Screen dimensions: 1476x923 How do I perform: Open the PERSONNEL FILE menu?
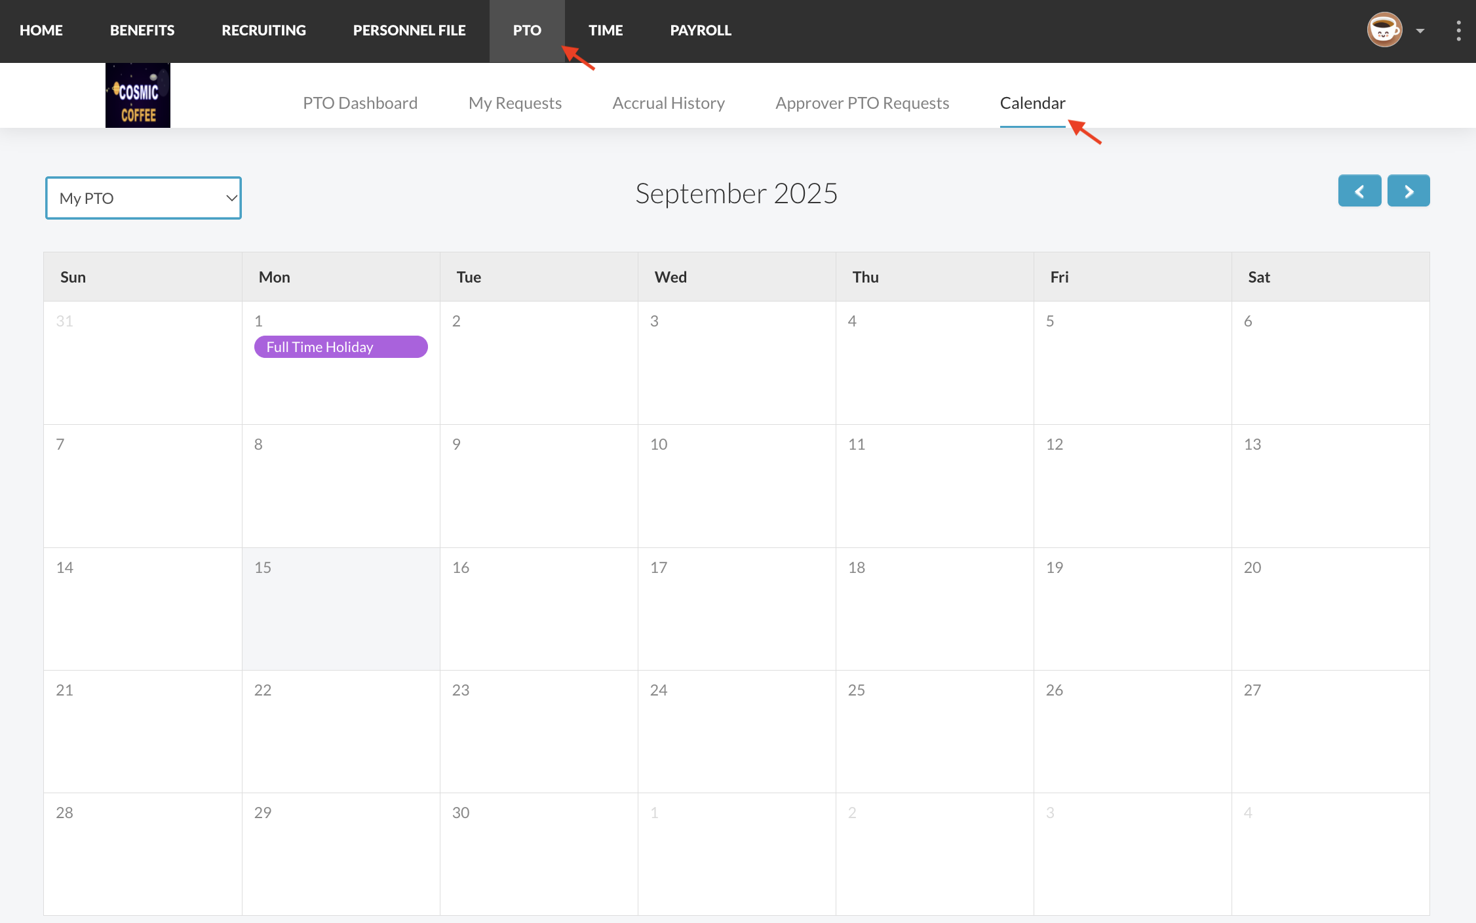[x=409, y=30]
